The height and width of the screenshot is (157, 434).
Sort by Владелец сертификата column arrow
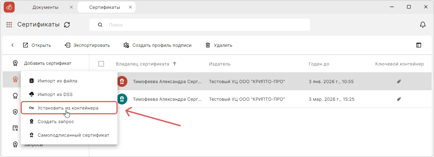[175, 64]
